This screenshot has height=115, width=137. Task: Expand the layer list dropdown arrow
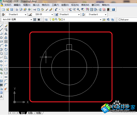[x=101, y=19]
